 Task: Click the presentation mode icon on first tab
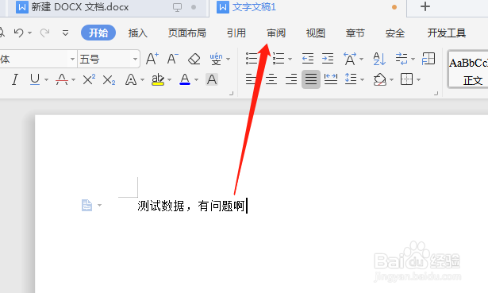point(177,7)
